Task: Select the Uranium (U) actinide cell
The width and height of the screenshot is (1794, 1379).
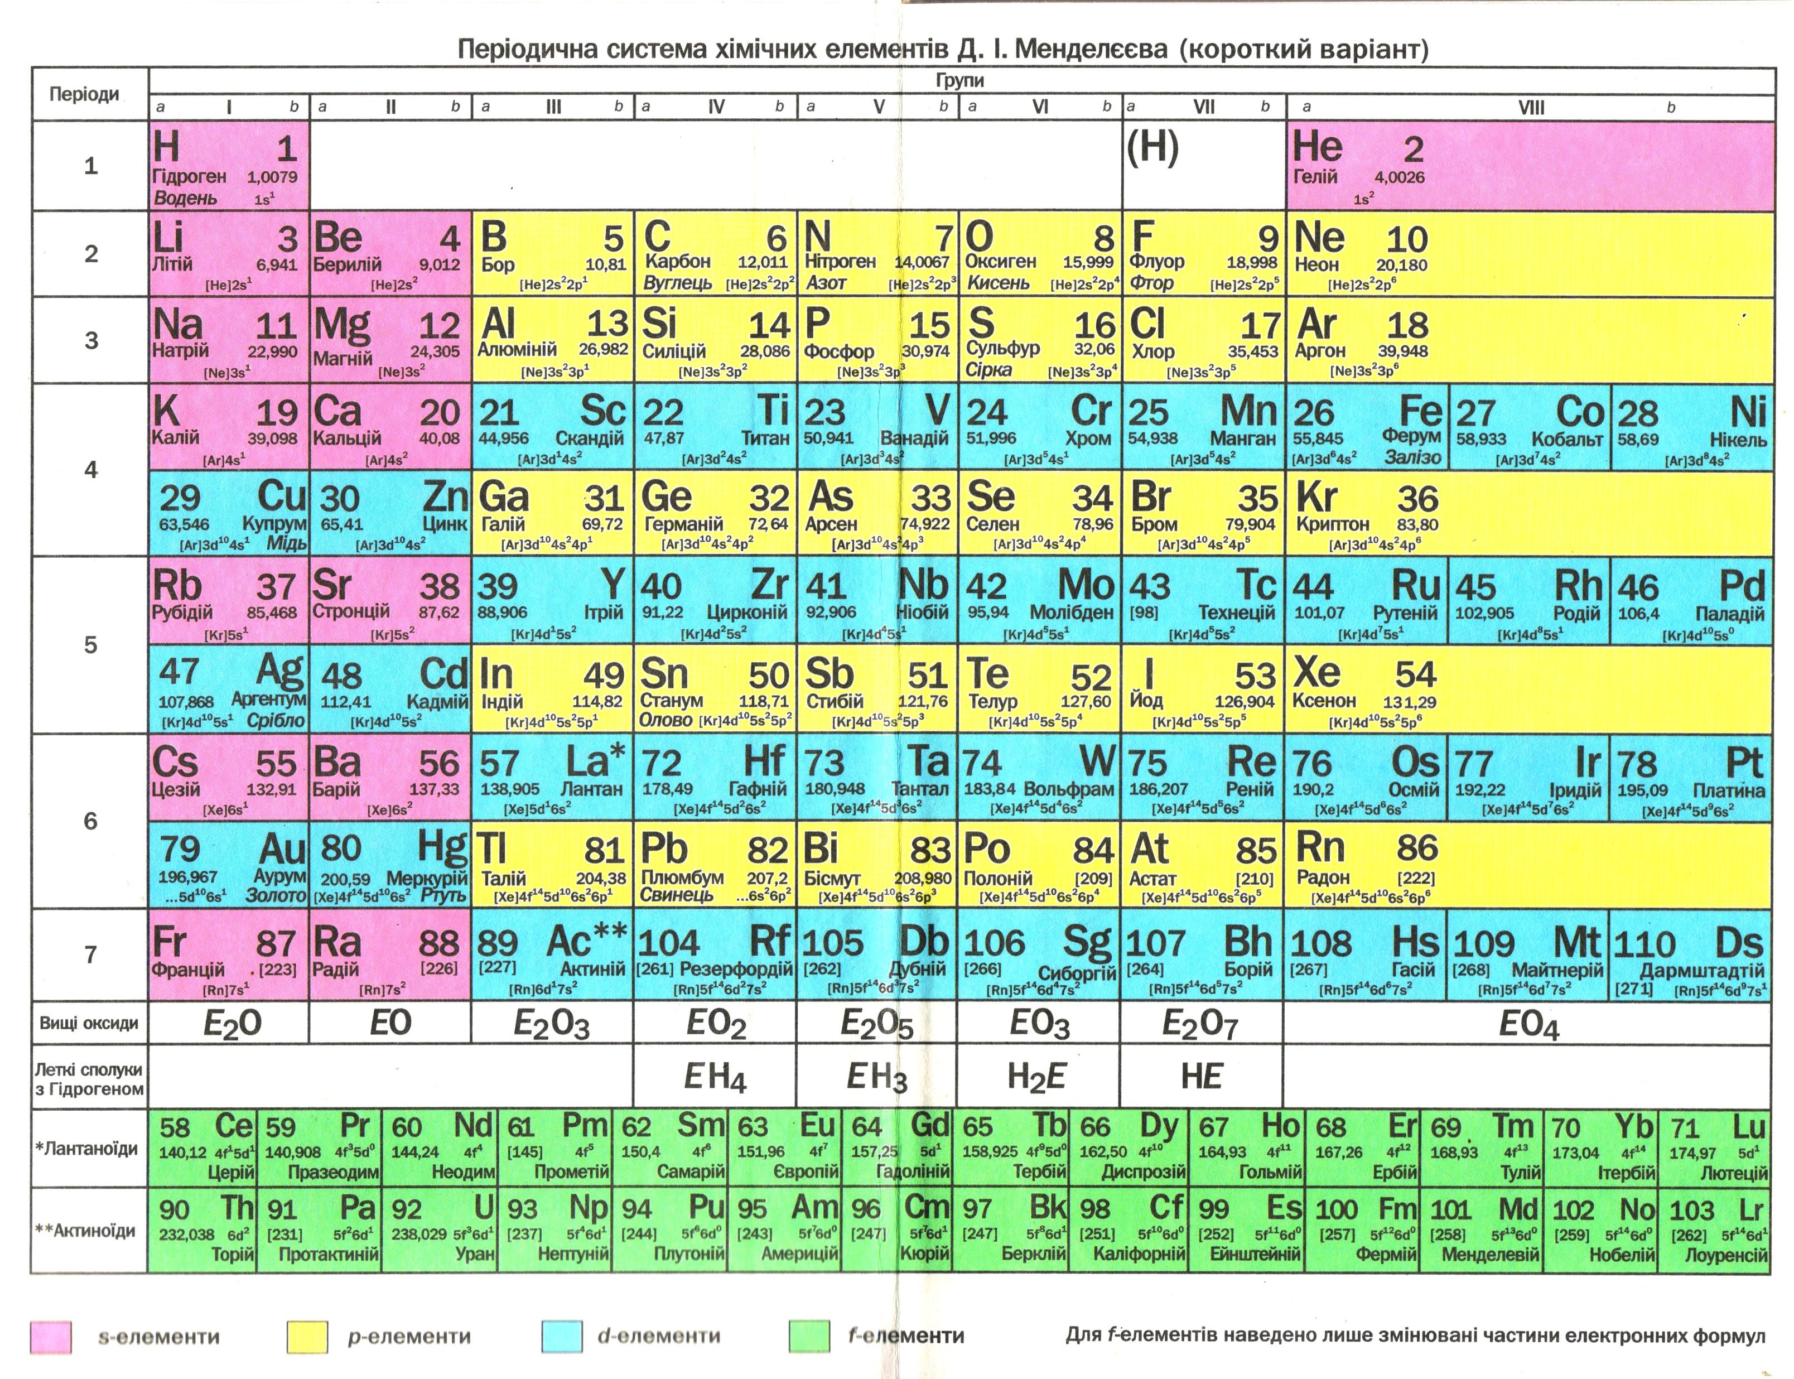Action: (440, 1229)
